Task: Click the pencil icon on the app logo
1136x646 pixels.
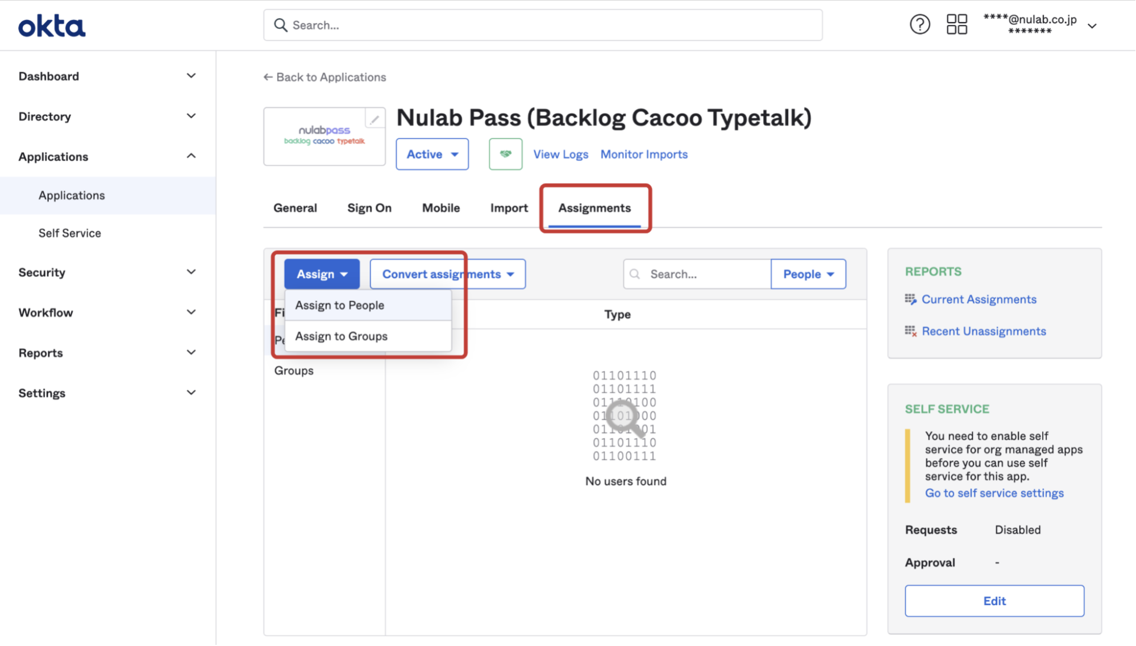Action: point(374,119)
